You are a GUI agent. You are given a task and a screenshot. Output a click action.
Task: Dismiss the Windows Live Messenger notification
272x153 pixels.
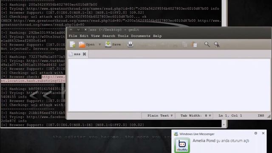(263, 133)
